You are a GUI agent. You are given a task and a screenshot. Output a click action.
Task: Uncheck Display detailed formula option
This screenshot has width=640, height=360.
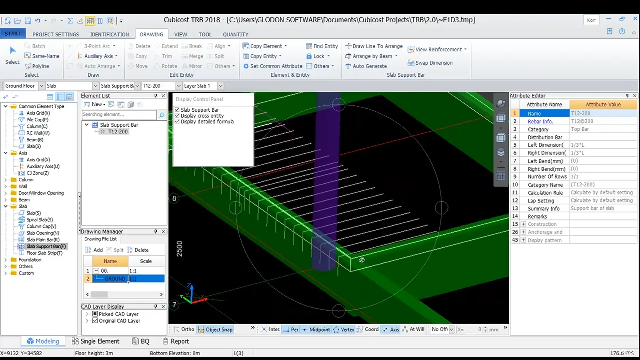point(177,122)
